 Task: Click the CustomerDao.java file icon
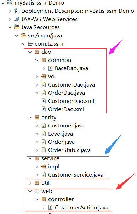(x=44, y=84)
